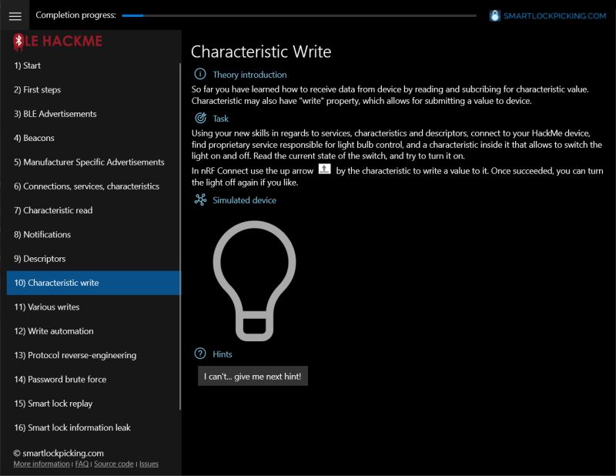Open the More information link
The width and height of the screenshot is (616, 476).
(x=42, y=463)
